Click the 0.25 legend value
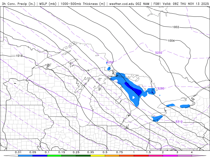 click(76, 152)
